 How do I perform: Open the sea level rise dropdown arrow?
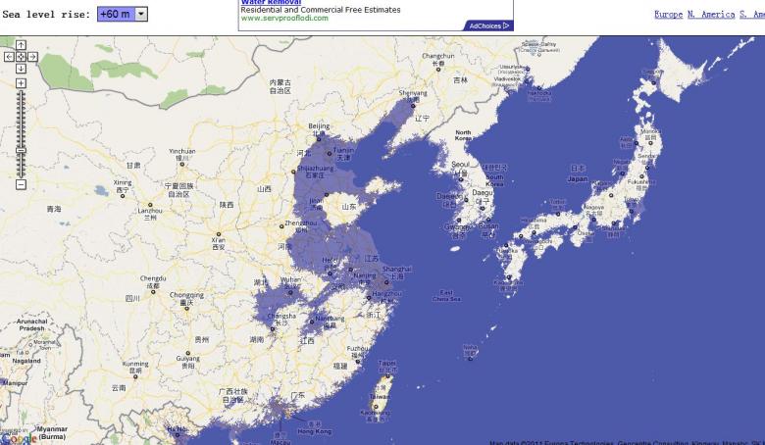(140, 14)
